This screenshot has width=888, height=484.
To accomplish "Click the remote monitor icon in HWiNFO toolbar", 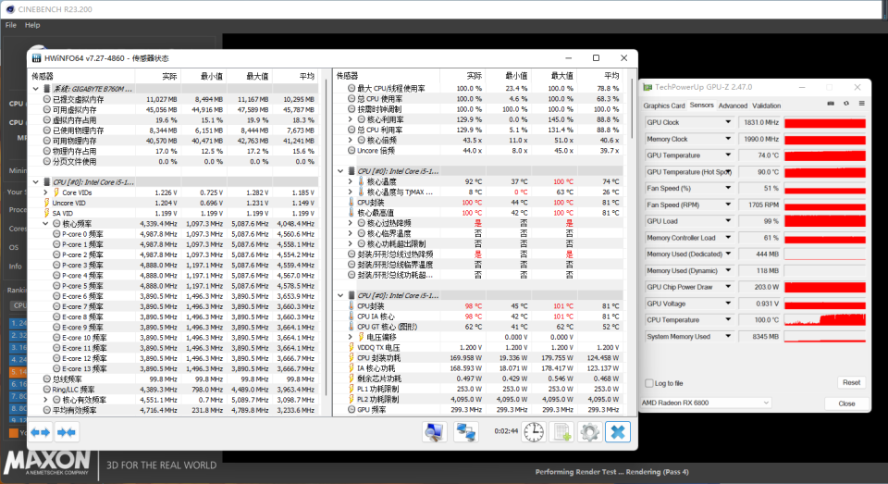I will click(x=434, y=431).
